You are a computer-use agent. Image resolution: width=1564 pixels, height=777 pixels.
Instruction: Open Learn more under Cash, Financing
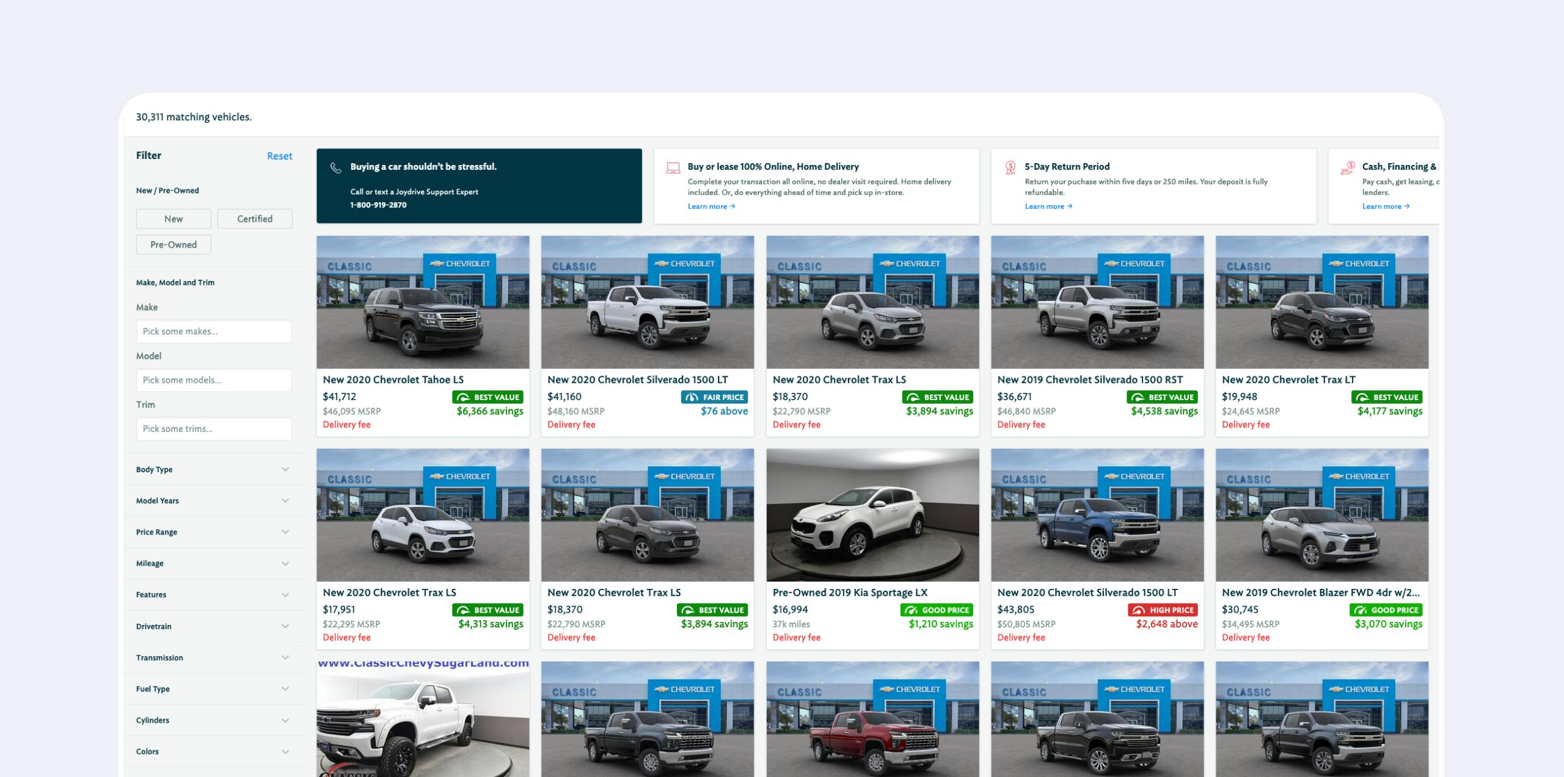point(1386,206)
